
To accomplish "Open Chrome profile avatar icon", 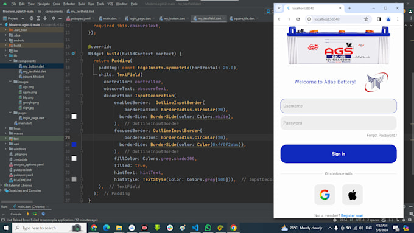I will point(388,19).
